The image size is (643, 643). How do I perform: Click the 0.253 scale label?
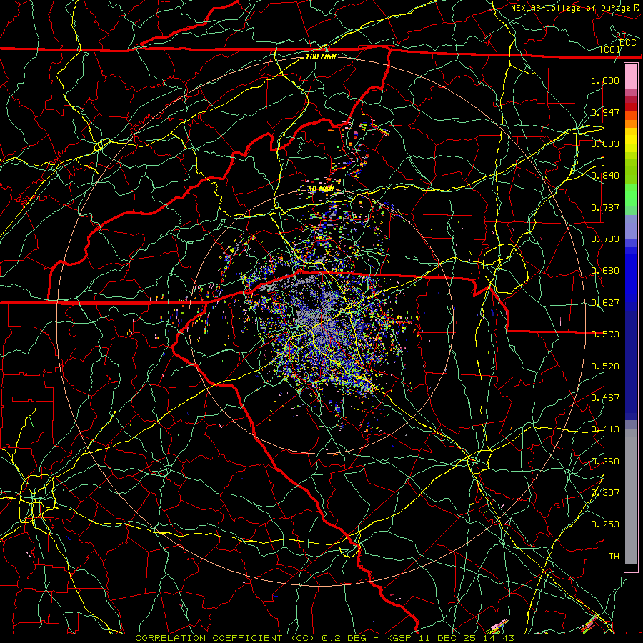coord(605,524)
